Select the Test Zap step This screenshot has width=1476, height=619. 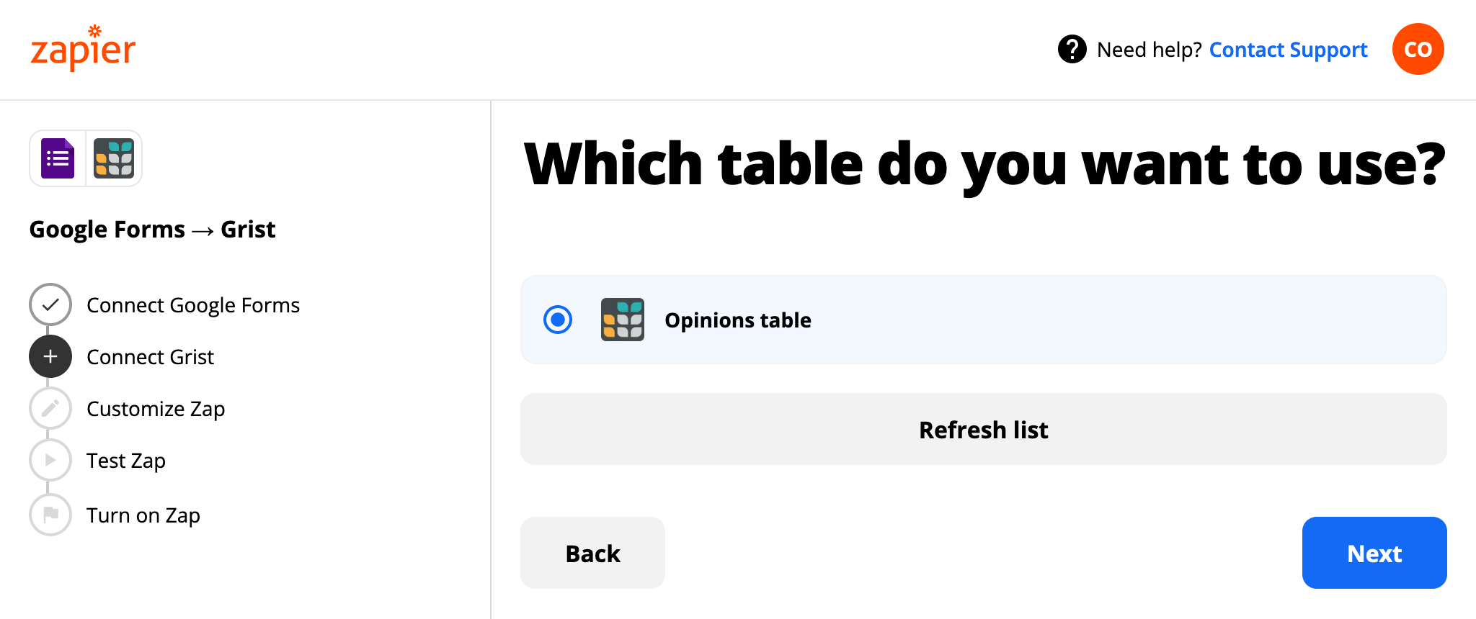pyautogui.click(x=126, y=460)
